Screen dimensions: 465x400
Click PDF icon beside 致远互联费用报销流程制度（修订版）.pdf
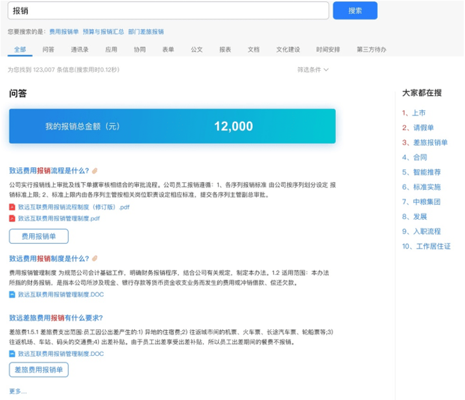[12, 207]
